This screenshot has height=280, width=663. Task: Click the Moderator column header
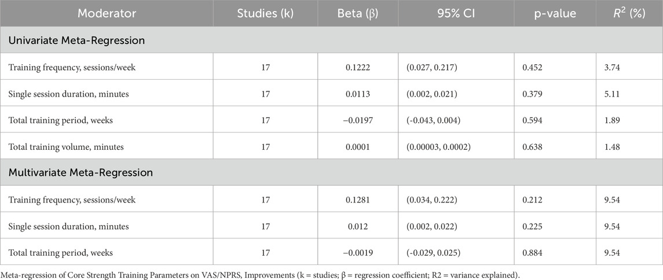(107, 13)
